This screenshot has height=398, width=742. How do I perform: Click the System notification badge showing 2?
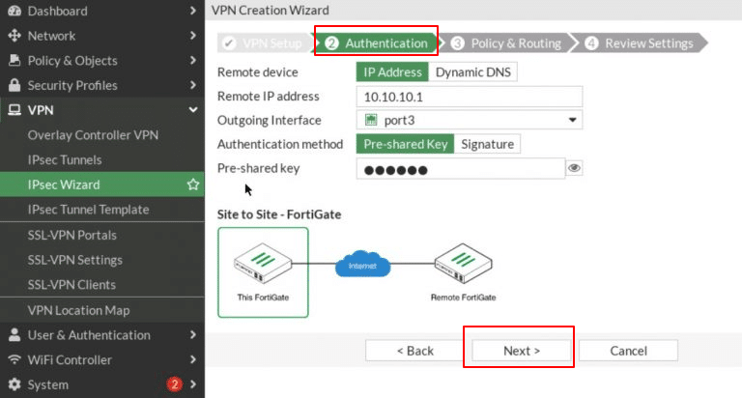[x=174, y=384]
